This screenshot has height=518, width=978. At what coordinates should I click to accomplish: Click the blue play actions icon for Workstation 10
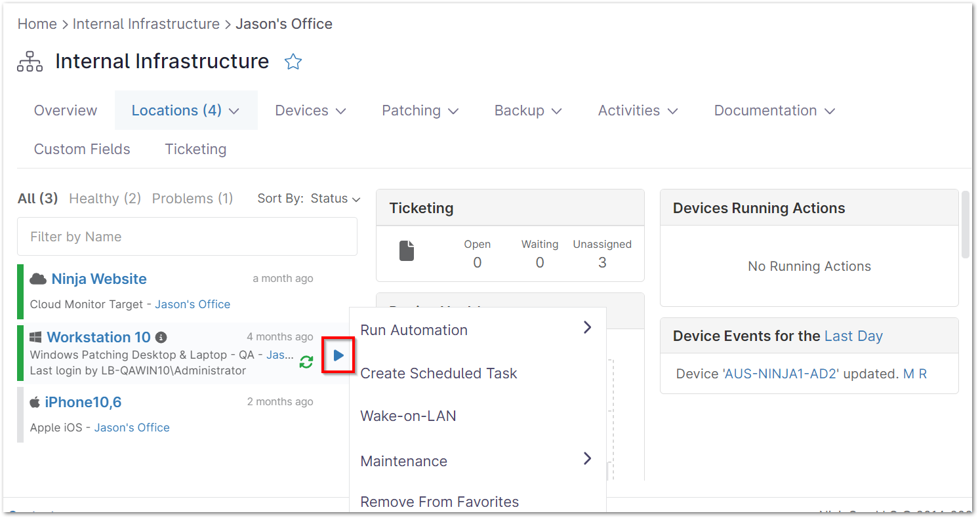[x=338, y=355]
